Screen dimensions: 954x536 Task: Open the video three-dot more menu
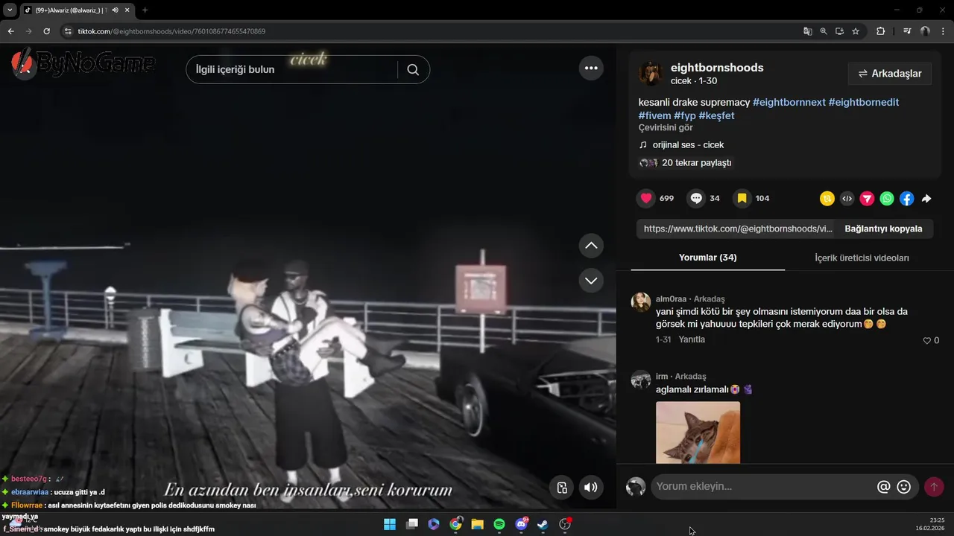point(591,68)
